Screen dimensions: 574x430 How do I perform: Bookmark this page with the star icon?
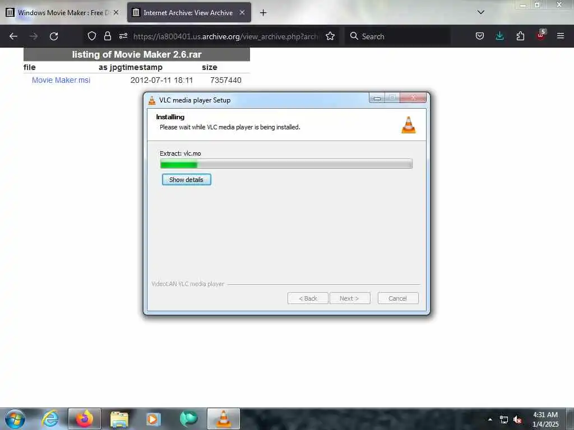[330, 36]
